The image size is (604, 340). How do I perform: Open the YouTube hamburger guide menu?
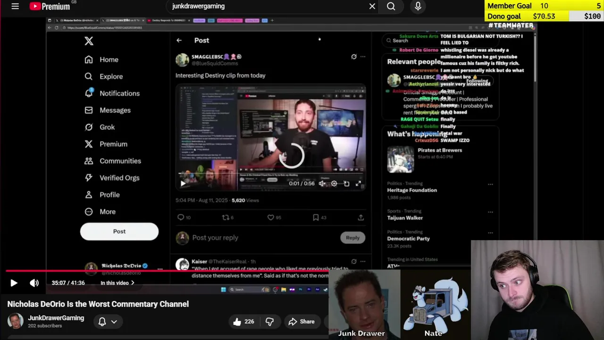click(15, 6)
